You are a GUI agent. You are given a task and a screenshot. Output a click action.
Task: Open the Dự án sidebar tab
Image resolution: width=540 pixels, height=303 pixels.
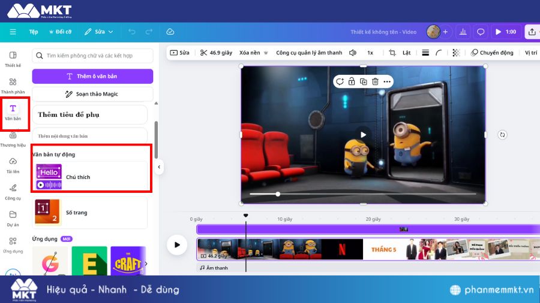pos(13,219)
